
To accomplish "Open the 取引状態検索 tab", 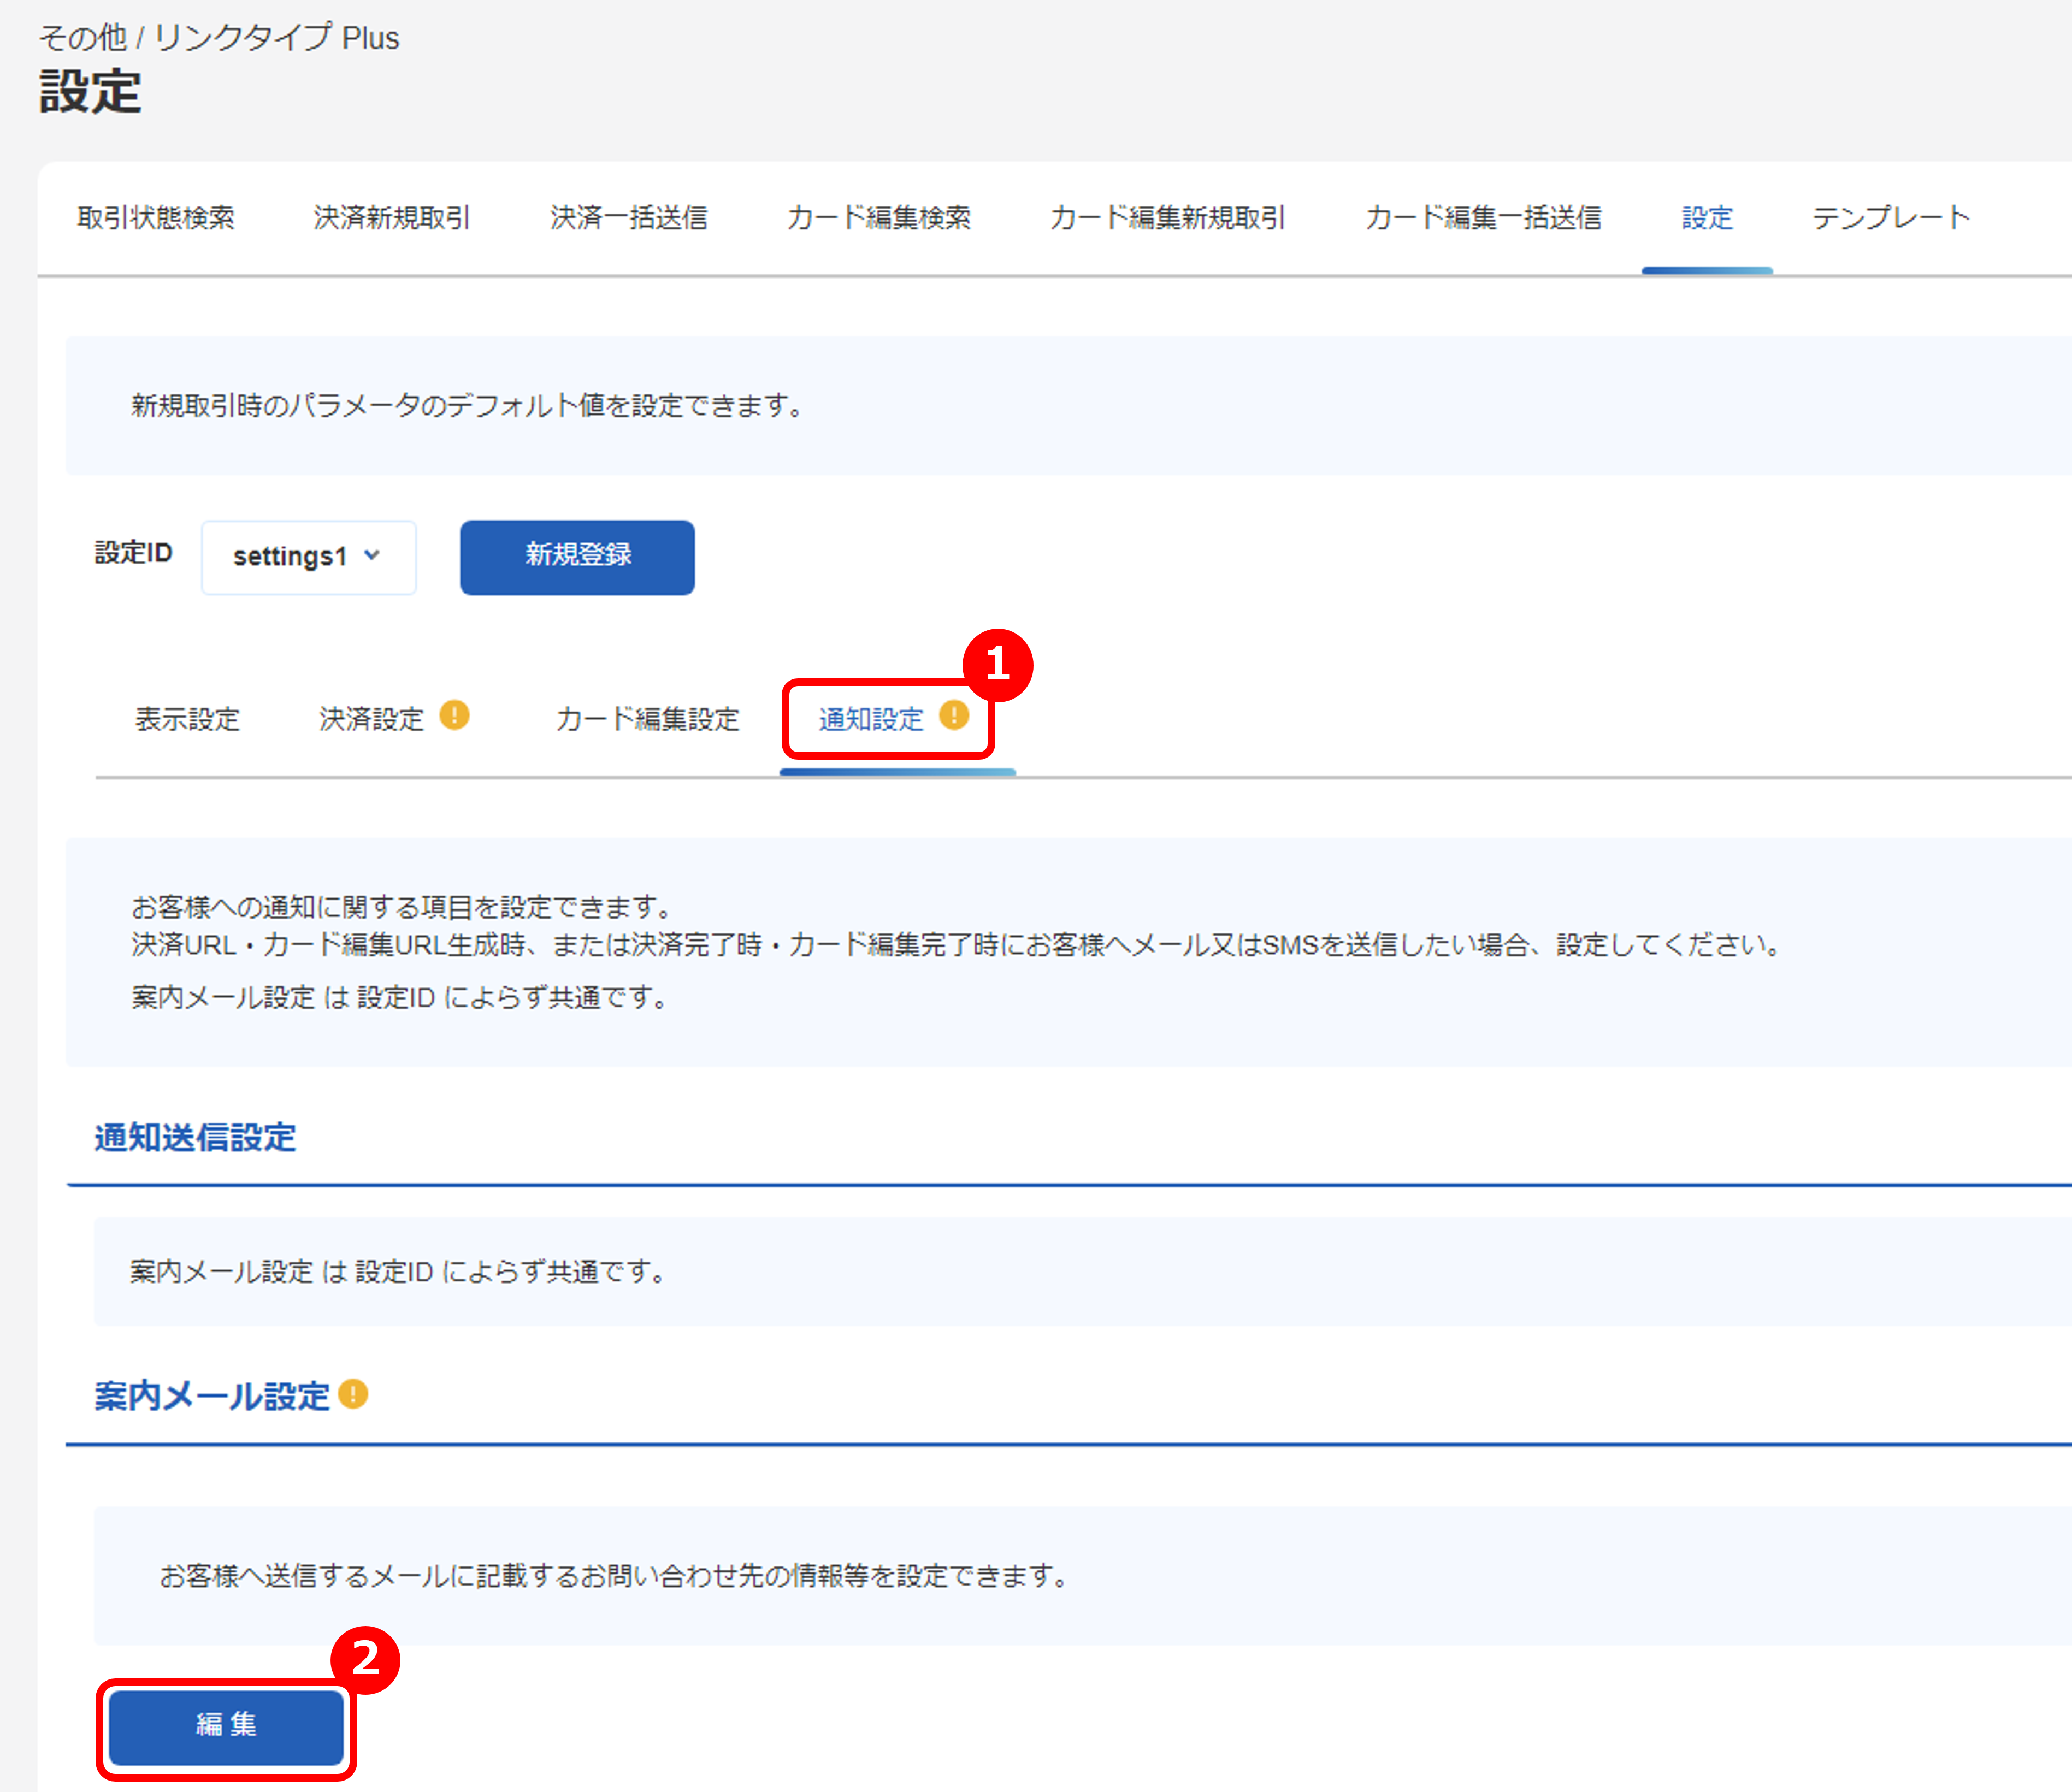I will [x=156, y=217].
